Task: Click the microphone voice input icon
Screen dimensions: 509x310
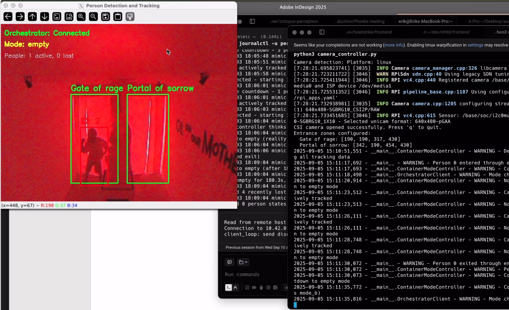Action: pos(261,287)
